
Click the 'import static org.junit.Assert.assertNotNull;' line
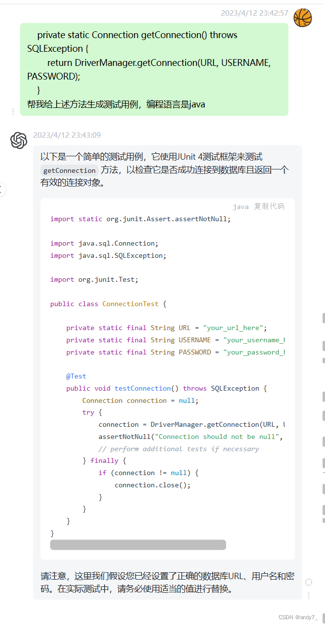click(x=140, y=219)
